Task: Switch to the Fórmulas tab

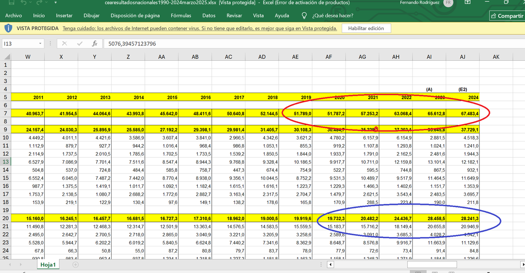Action: coord(181,16)
